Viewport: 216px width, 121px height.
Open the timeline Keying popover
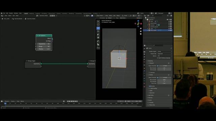tap(13, 101)
